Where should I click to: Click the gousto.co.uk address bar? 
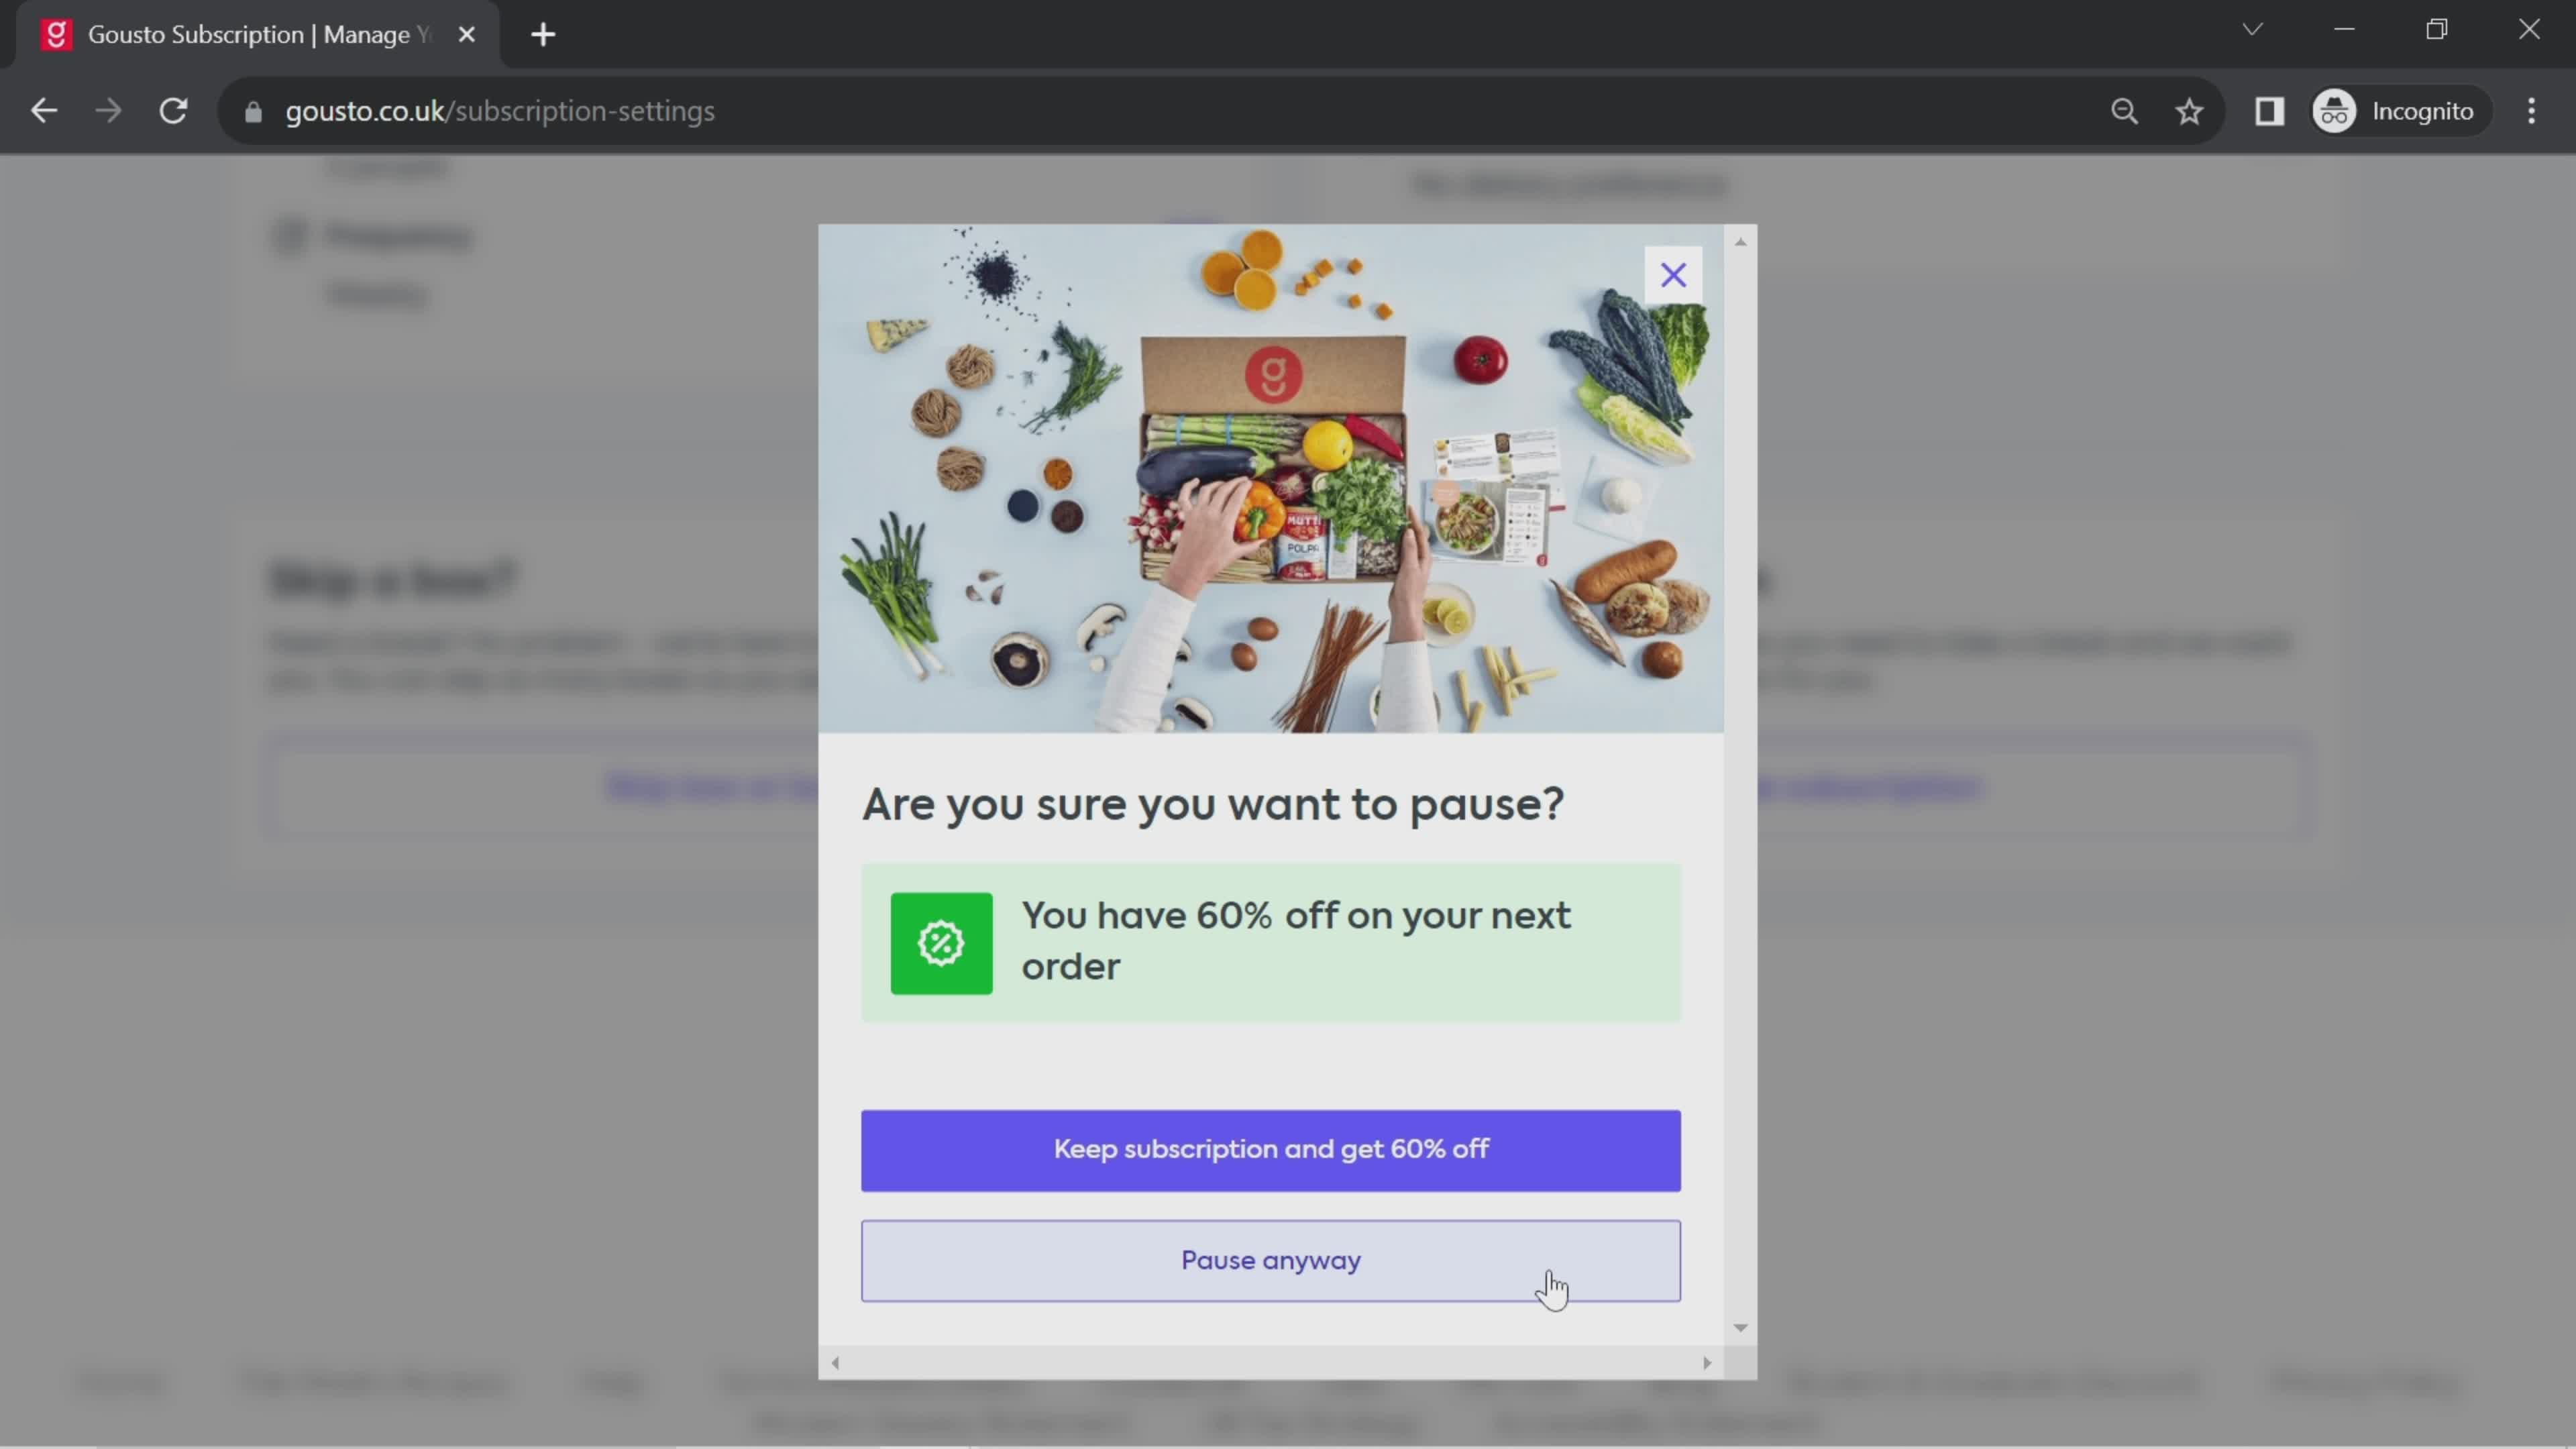click(499, 110)
